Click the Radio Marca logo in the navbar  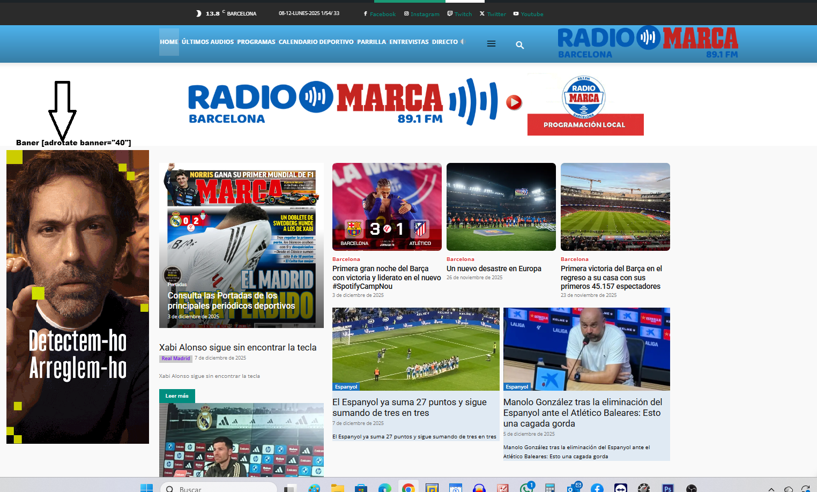[x=648, y=42]
